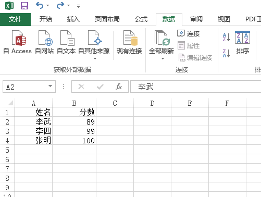
Task: Switch to the 审阅 tab
Action: [x=196, y=19]
